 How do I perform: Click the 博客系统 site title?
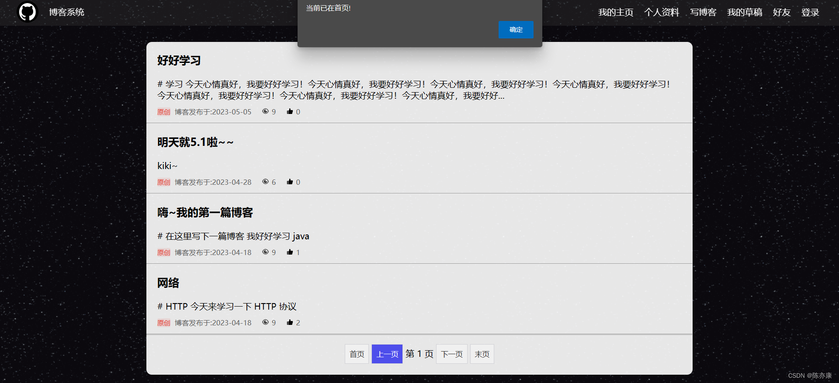click(x=66, y=12)
